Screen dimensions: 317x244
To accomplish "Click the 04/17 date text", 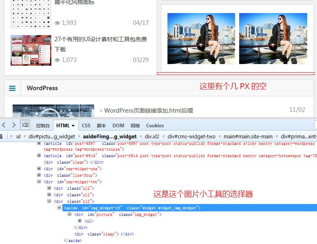I will pyautogui.click(x=141, y=23).
